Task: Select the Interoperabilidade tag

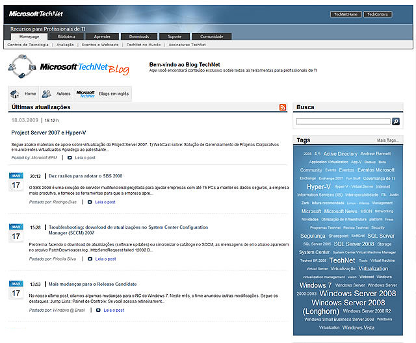Action: click(361, 195)
